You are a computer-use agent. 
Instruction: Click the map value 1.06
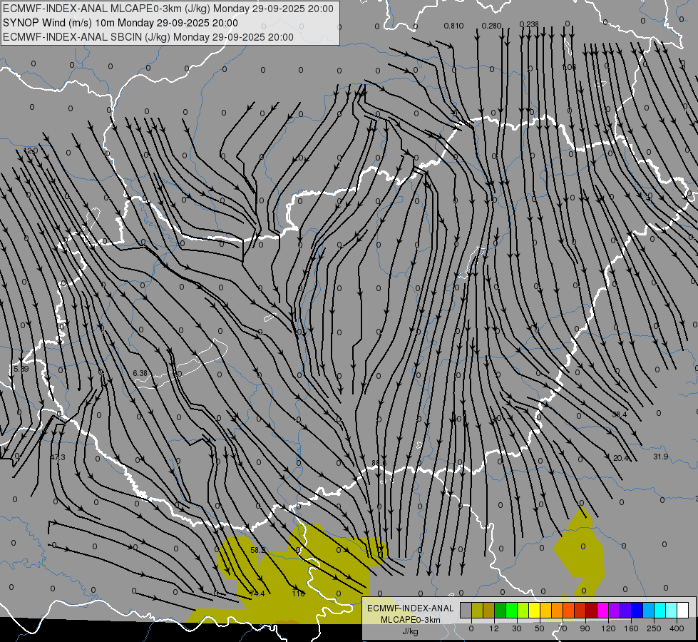point(569,67)
